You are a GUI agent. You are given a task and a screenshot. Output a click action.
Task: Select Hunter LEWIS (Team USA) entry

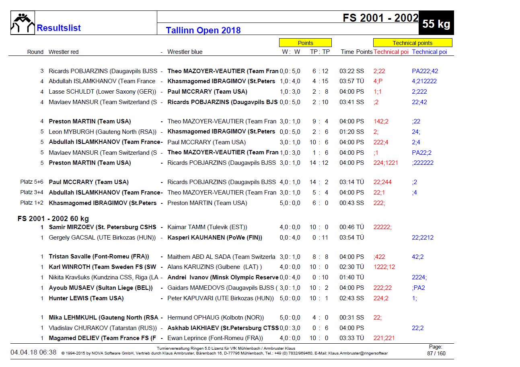point(86,298)
